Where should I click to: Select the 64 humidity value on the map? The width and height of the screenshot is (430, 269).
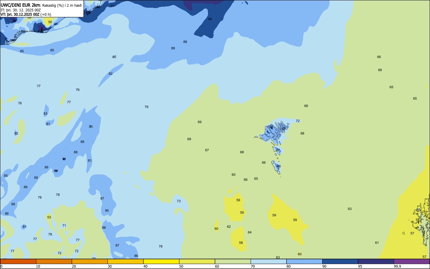pyautogui.click(x=250, y=232)
